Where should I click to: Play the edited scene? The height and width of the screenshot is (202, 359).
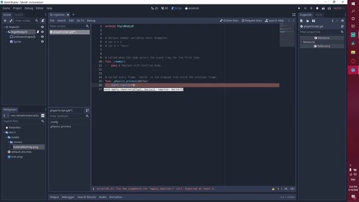tap(323, 8)
